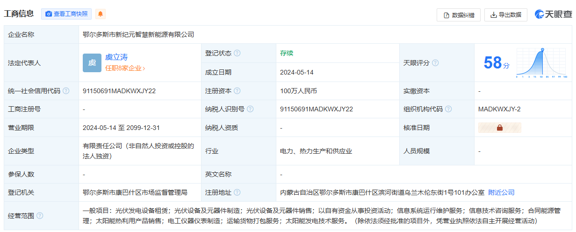Image resolution: width=576 pixels, height=232 pixels.
Task: Click the orange bell alert icon
Action: 100,14
